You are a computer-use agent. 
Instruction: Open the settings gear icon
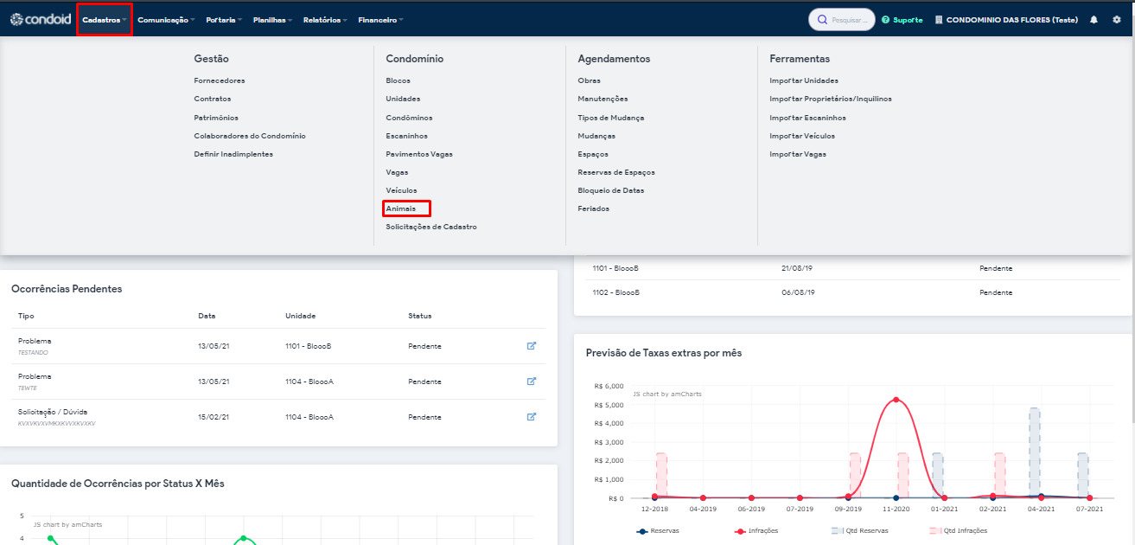[1116, 19]
